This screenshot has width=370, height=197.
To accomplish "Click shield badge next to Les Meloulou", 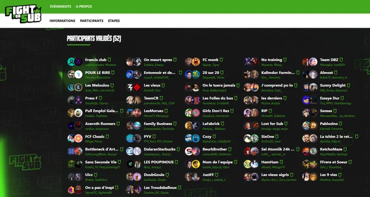I will pyautogui.click(x=112, y=85).
